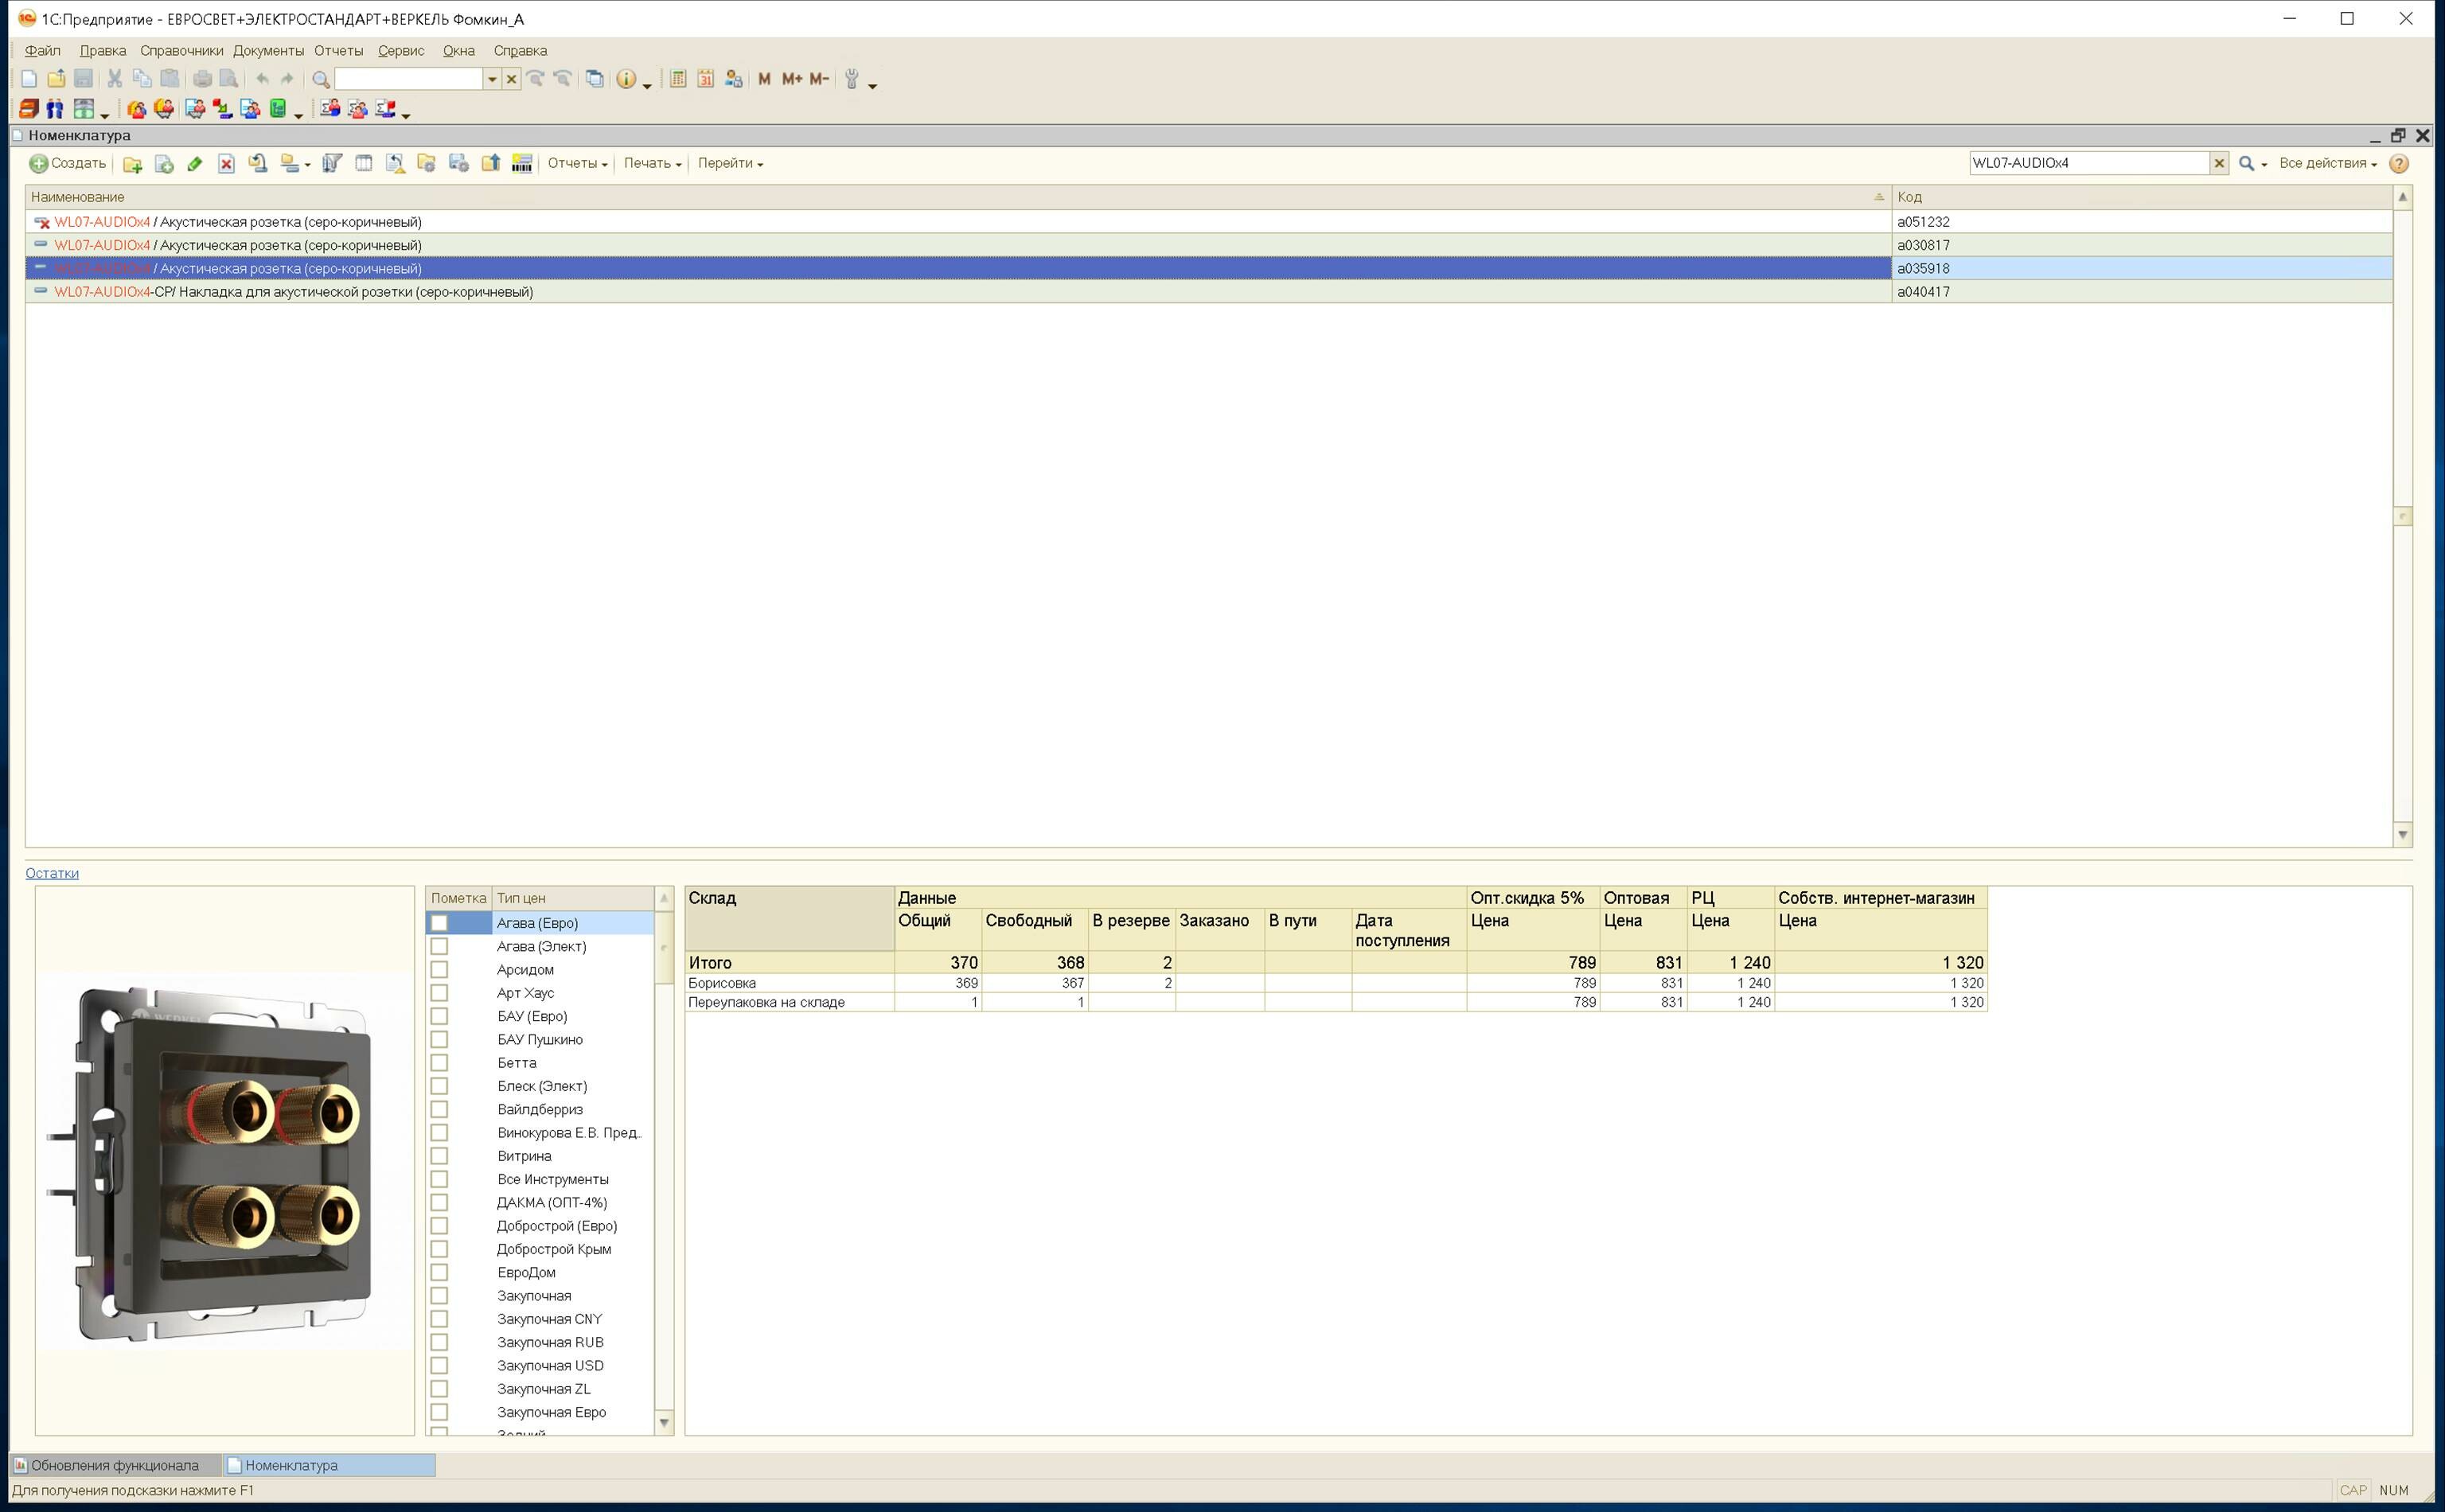Click the Calculator icon in top toolbar
Screen dimensions: 2445x1512
point(678,79)
